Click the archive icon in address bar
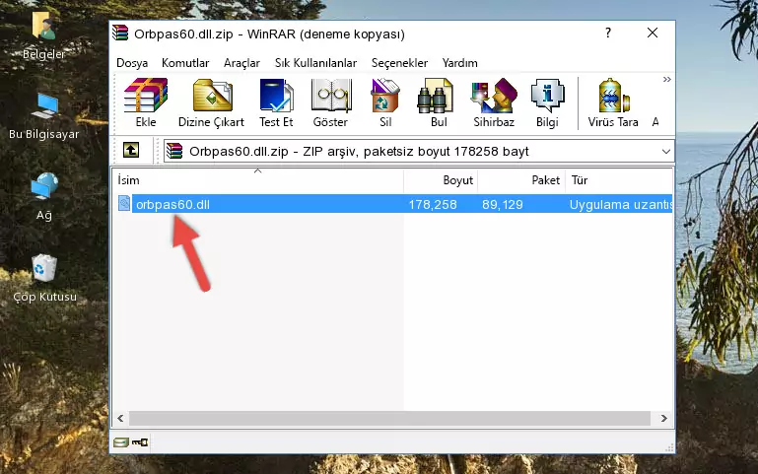Image resolution: width=758 pixels, height=474 pixels. coord(174,151)
